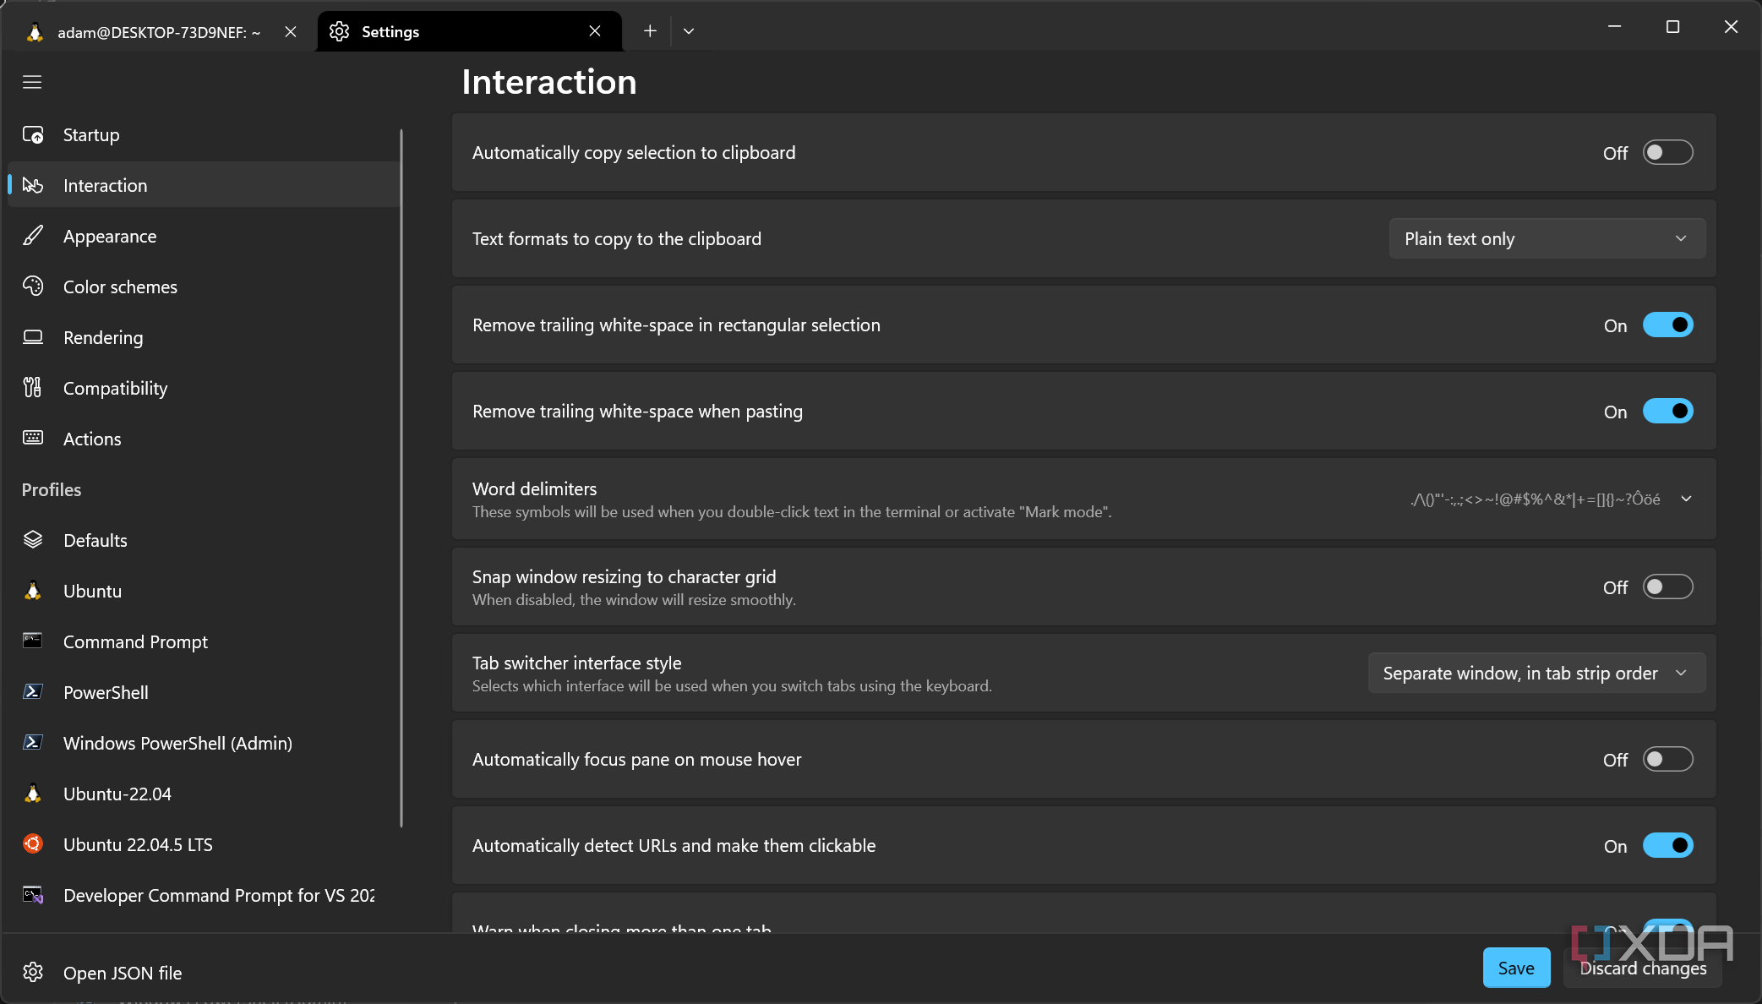Screen dimensions: 1762x1004
Task: Switch to adam@DESKTOP-73D9NEF terminal tab
Action: [159, 32]
